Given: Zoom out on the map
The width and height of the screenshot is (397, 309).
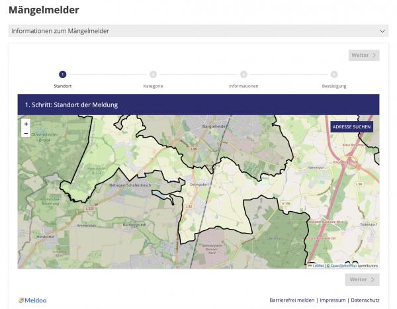Looking at the screenshot, I should (x=26, y=133).
